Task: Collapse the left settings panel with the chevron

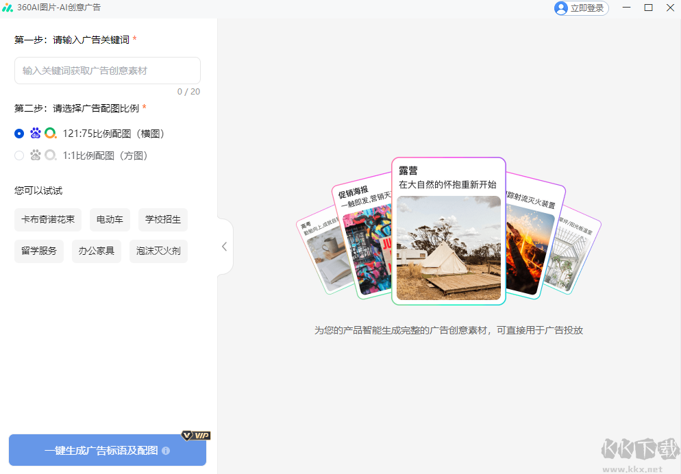Action: coord(224,247)
